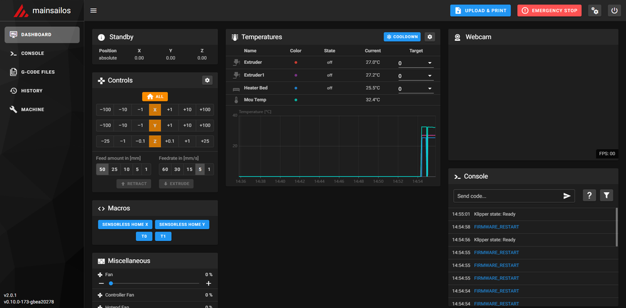Image resolution: width=626 pixels, height=308 pixels.
Task: Select feed amount 10 mm
Action: (127, 170)
